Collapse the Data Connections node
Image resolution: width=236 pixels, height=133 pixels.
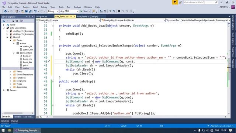point(4,28)
